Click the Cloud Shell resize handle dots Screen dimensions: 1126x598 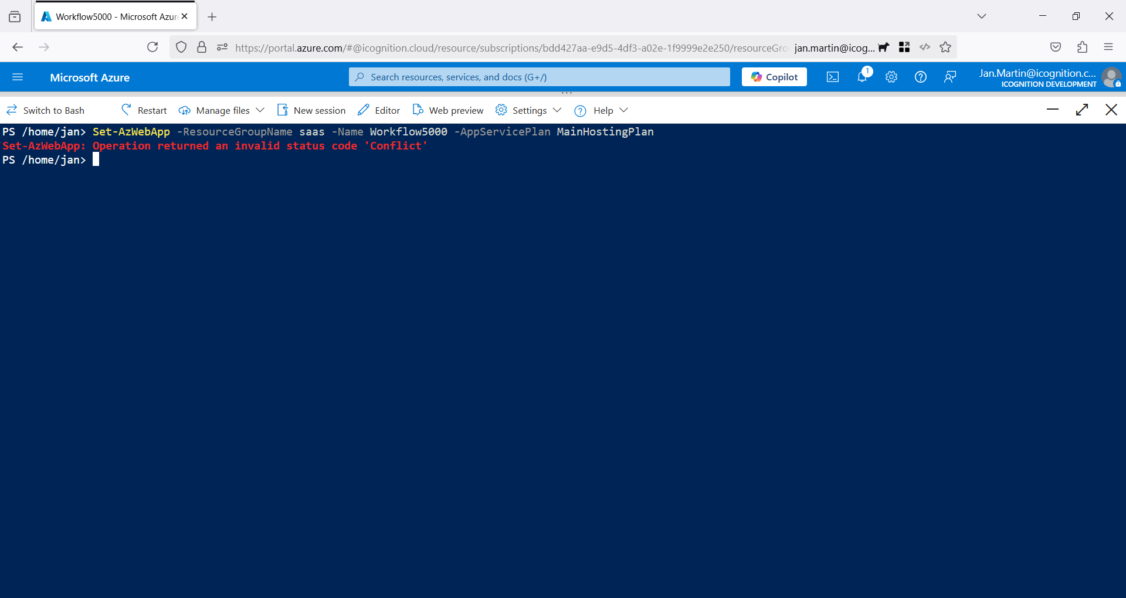click(567, 93)
